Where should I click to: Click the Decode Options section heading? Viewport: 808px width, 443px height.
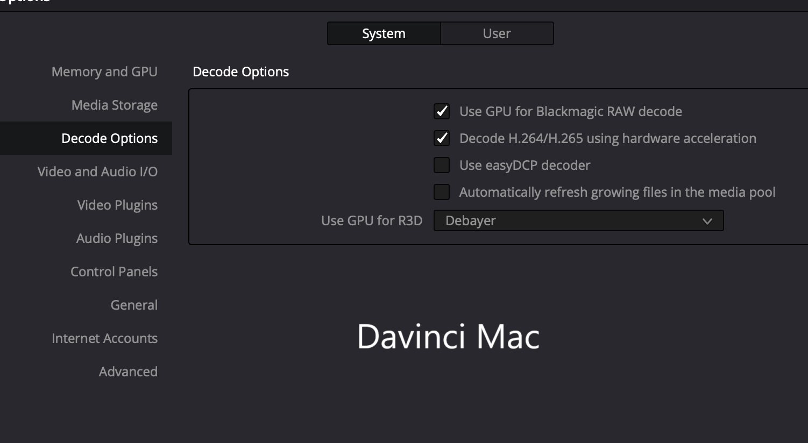click(x=240, y=72)
